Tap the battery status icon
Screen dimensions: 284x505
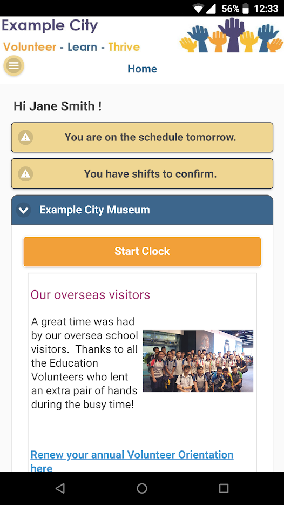246,9
